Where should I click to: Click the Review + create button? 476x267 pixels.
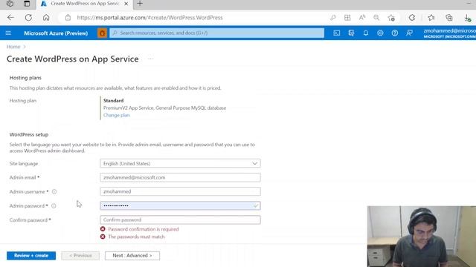click(31, 255)
